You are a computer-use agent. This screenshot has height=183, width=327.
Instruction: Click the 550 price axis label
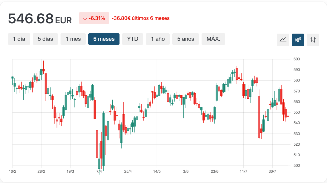(x=296, y=112)
